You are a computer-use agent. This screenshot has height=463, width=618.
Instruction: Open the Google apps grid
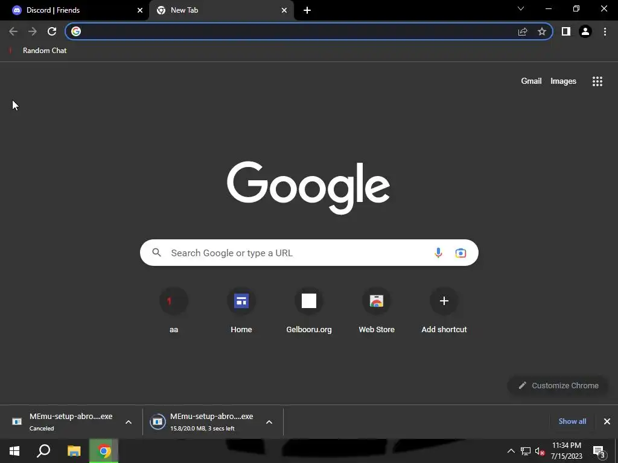pyautogui.click(x=597, y=81)
